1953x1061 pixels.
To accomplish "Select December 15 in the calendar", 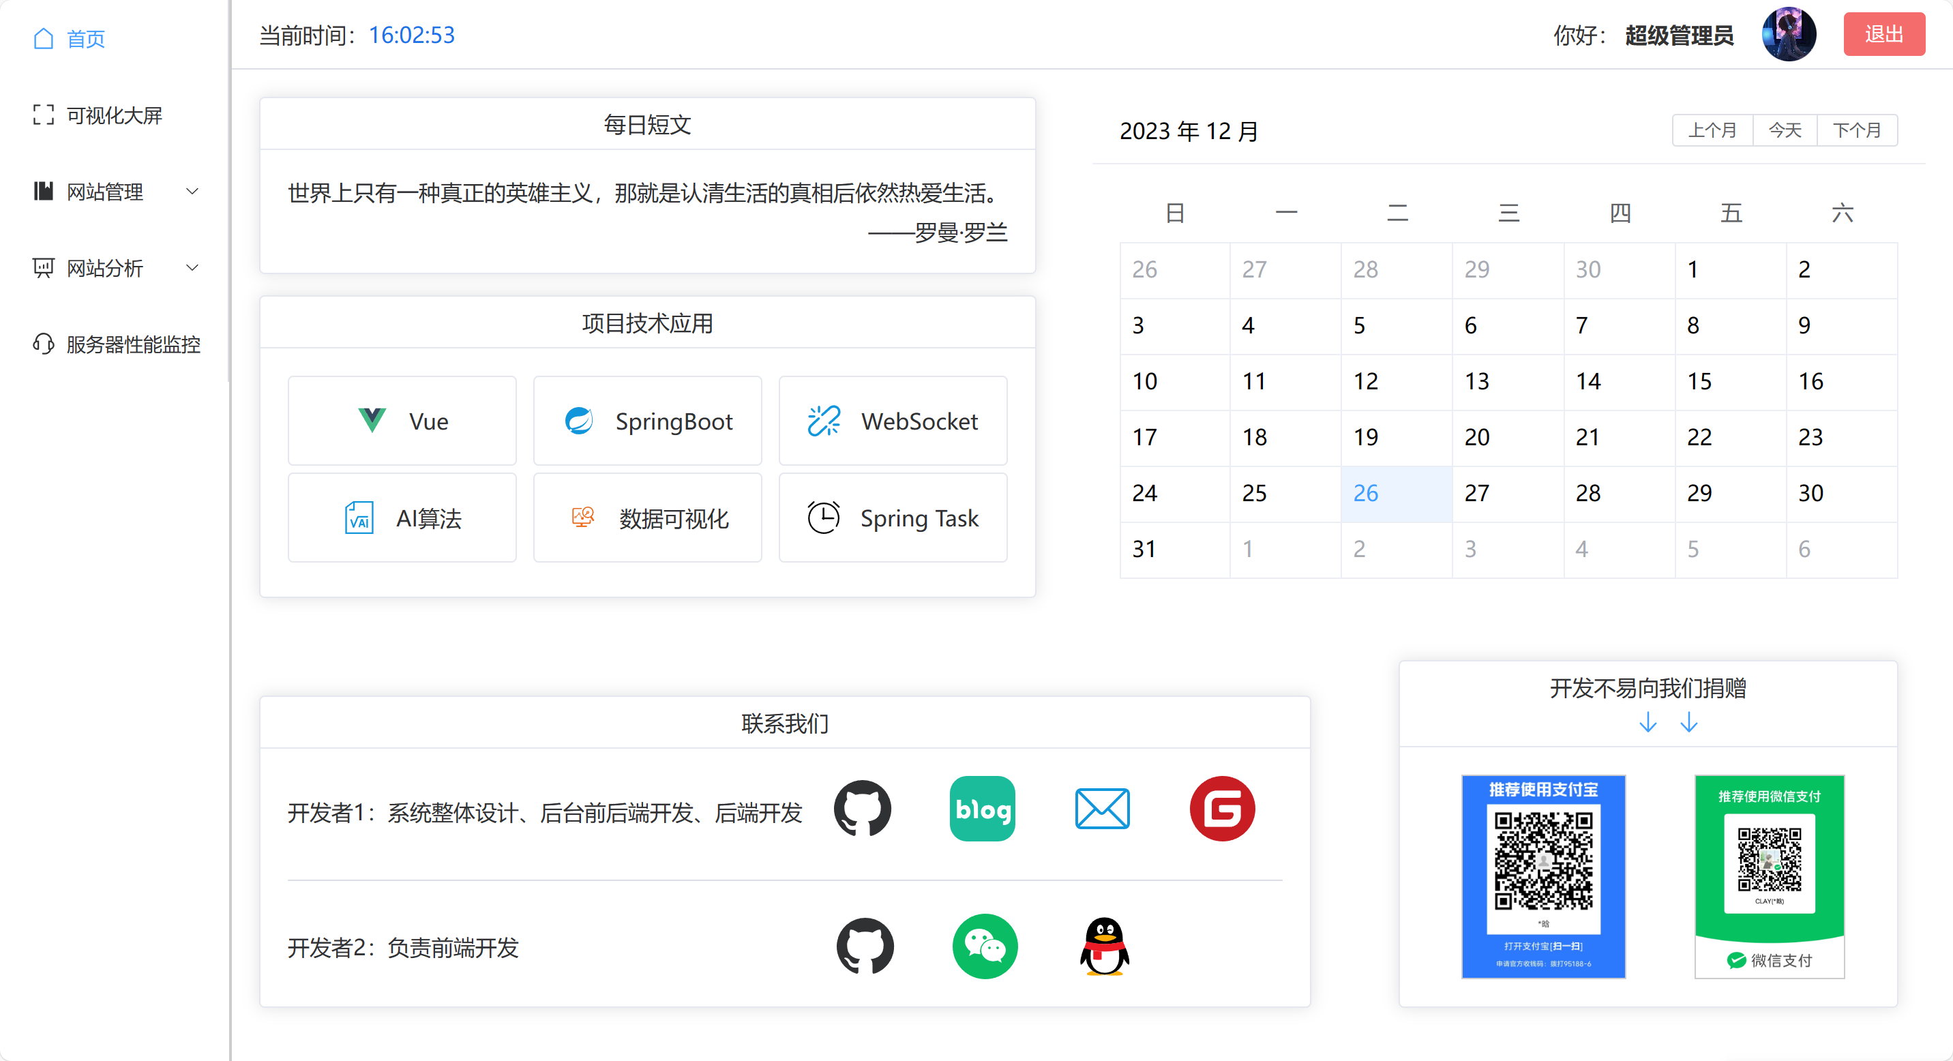I will point(1731,381).
